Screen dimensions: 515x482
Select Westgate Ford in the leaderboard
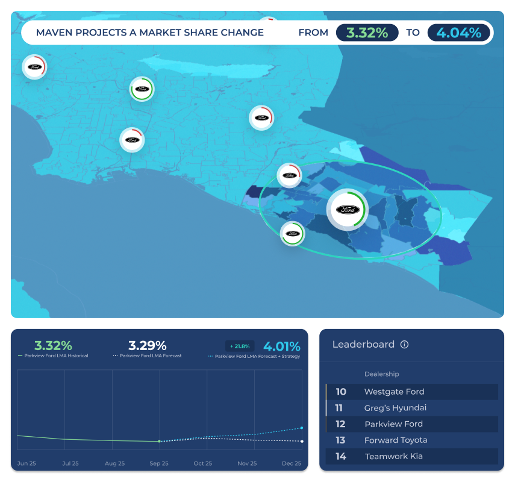pyautogui.click(x=394, y=392)
